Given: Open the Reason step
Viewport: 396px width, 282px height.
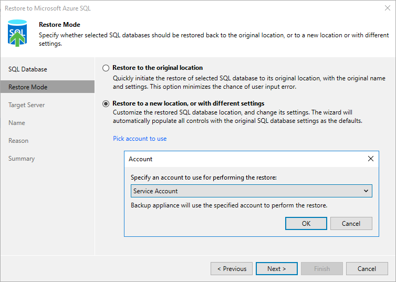Looking at the screenshot, I should point(18,141).
